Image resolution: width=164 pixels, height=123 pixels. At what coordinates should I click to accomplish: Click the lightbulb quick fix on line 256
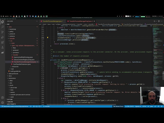(48, 38)
